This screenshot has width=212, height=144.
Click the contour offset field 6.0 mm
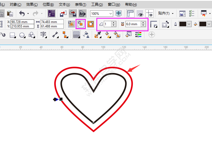[x=133, y=24]
